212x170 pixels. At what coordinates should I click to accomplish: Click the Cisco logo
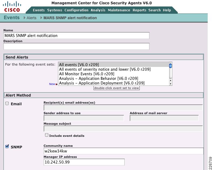tap(12, 6)
